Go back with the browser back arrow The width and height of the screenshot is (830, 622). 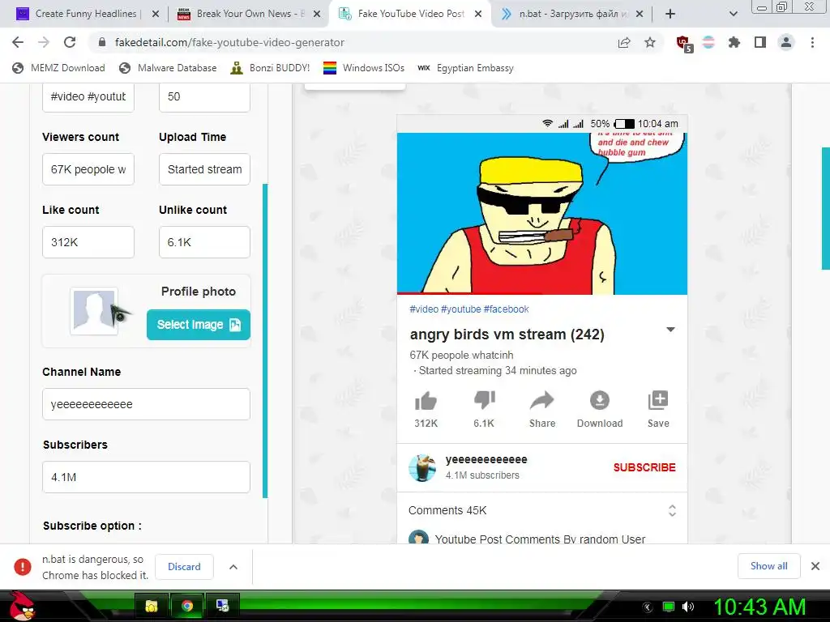(x=18, y=42)
